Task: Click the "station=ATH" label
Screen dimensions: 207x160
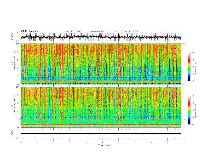Action: coord(97,31)
